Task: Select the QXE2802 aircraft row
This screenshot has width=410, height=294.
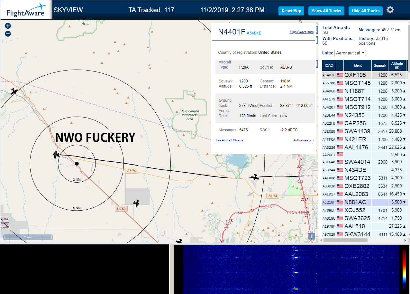Action: point(365,186)
